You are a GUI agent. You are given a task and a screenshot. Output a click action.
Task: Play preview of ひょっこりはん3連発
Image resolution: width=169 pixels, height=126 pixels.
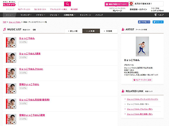coord(14,61)
